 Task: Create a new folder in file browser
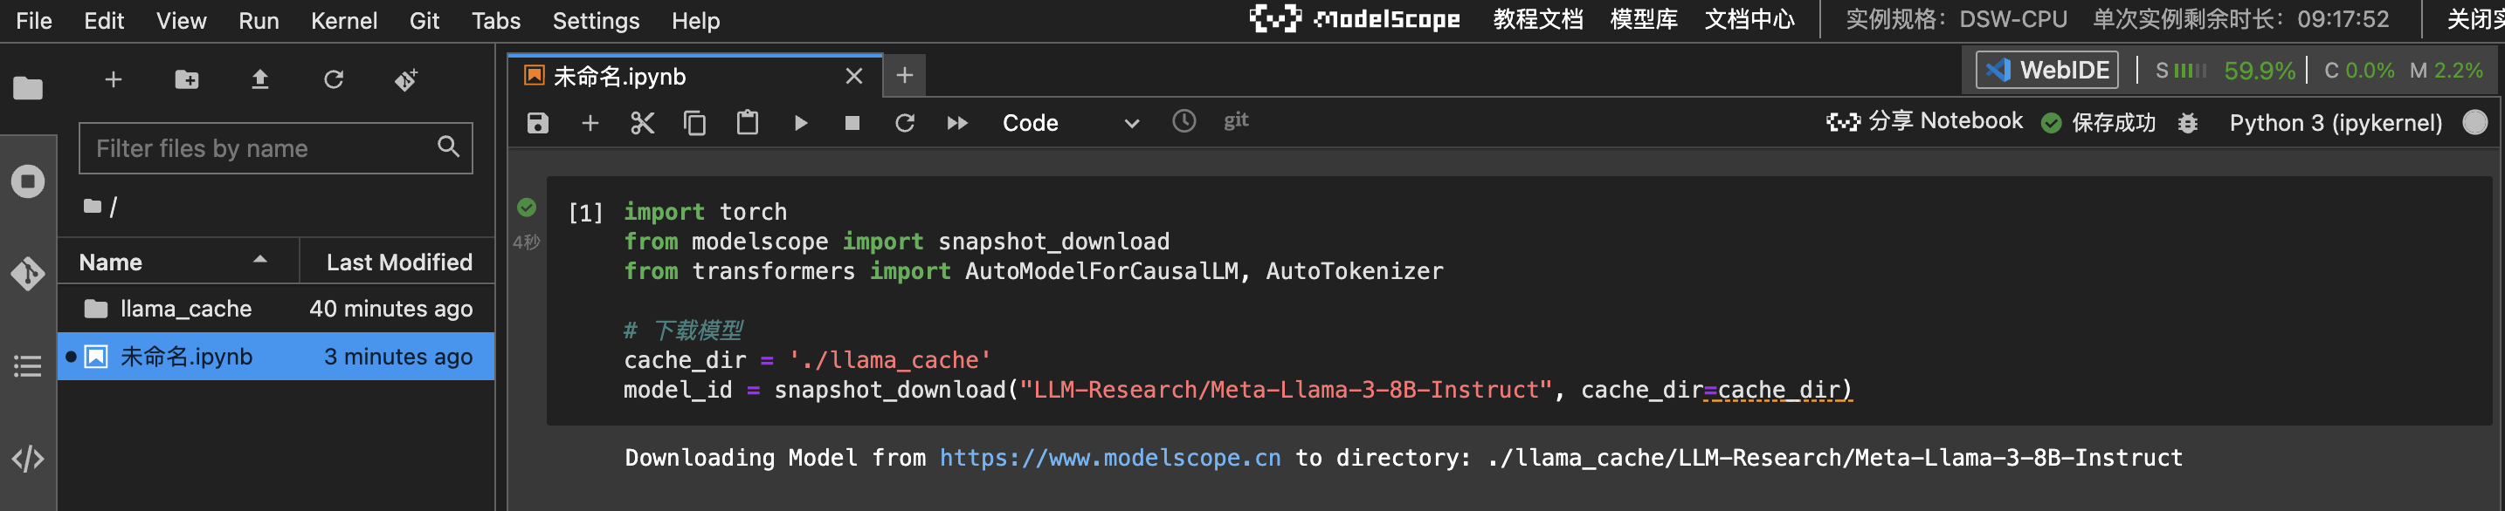(187, 79)
